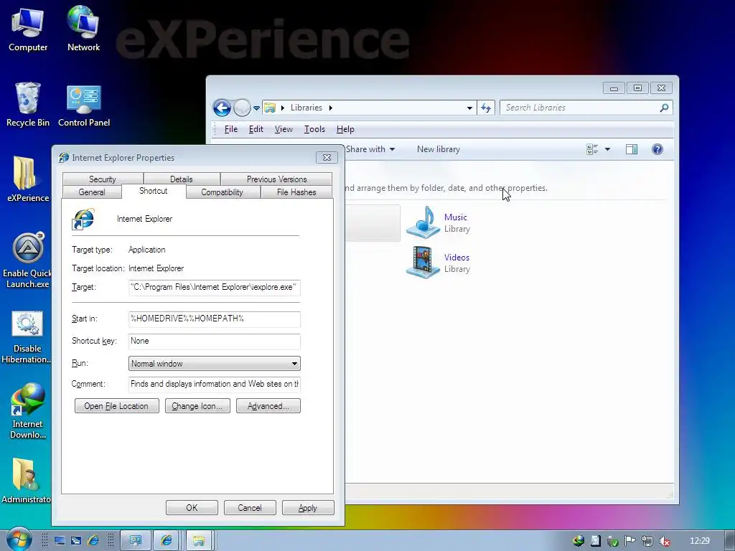
Task: Open the File menu in Libraries window
Action: pos(231,129)
